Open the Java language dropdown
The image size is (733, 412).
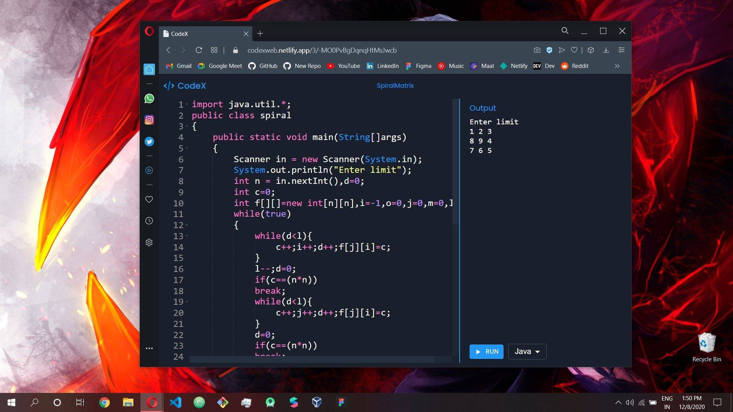click(x=527, y=351)
